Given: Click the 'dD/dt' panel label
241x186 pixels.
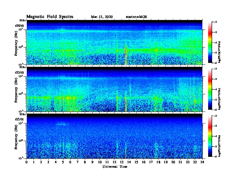Looking at the screenshot, I should coord(19,72).
